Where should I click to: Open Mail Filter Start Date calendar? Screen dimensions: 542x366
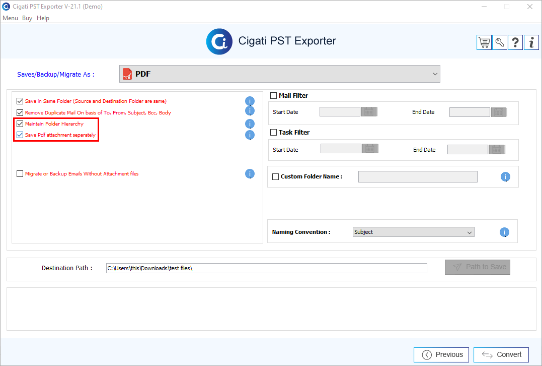(x=369, y=112)
